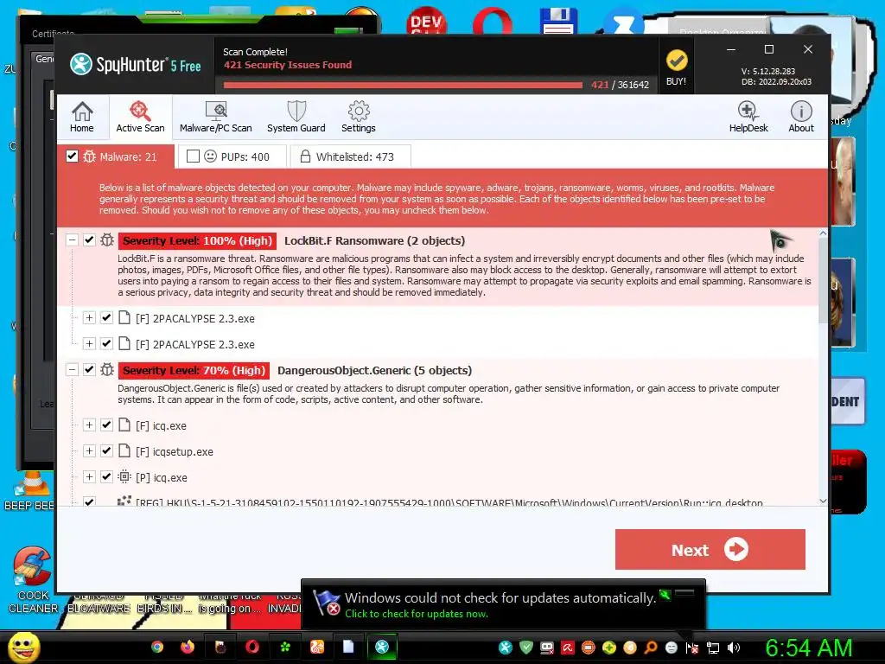Uncheck the DangerousObject.Generic group checkbox
Viewport: 885px width, 664px height.
coord(89,370)
